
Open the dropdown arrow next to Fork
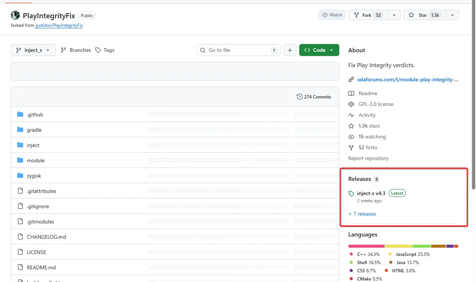tap(394, 15)
